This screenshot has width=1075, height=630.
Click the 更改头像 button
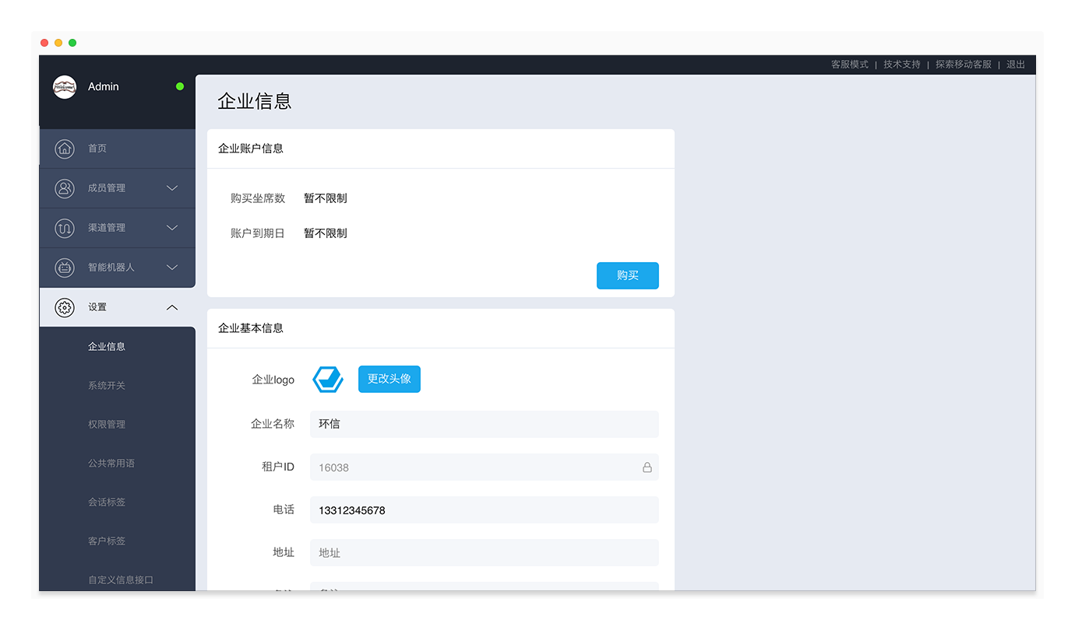[389, 379]
